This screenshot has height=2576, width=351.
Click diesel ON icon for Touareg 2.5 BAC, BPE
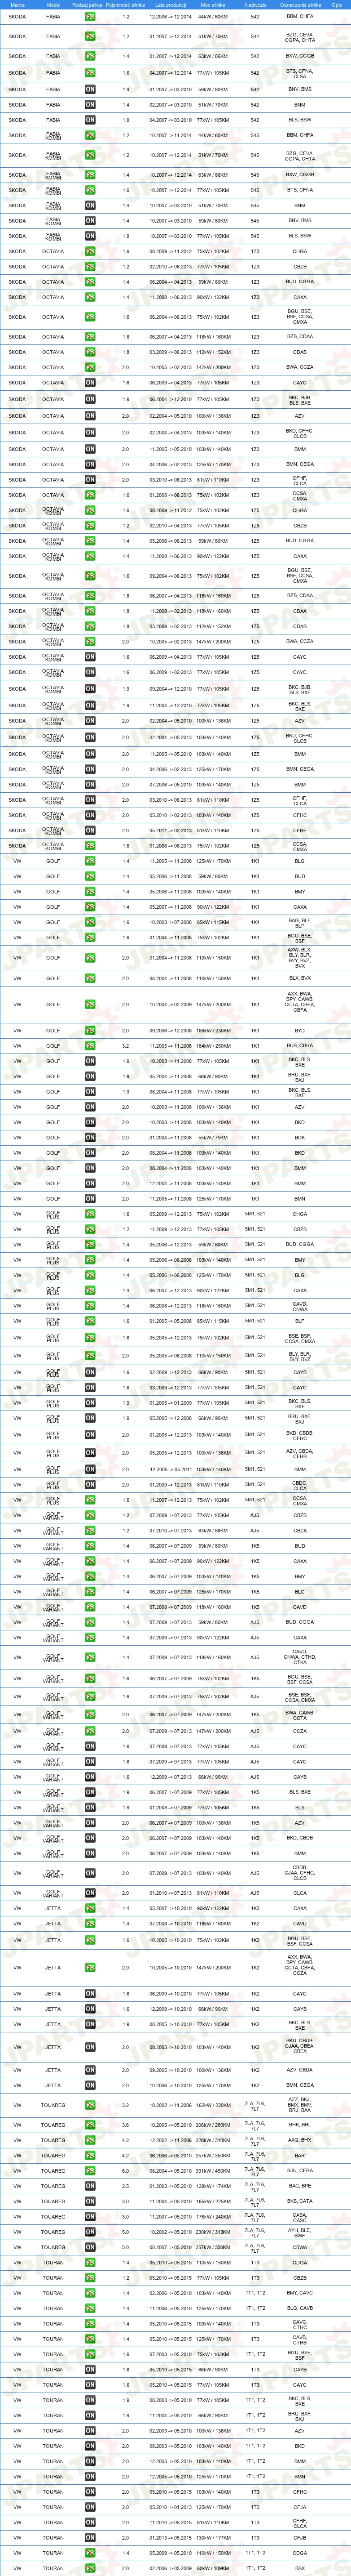[x=90, y=2186]
